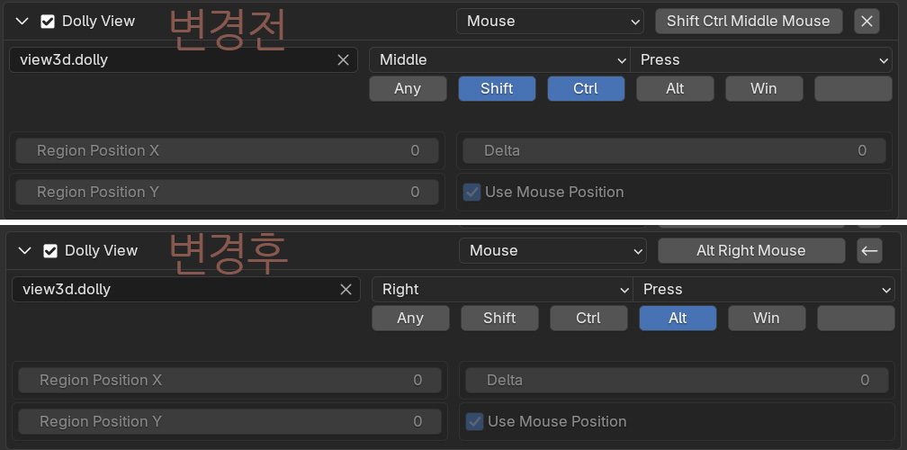Click the Alt Right Mouse shortcut button
The width and height of the screenshot is (907, 450).
(x=750, y=251)
